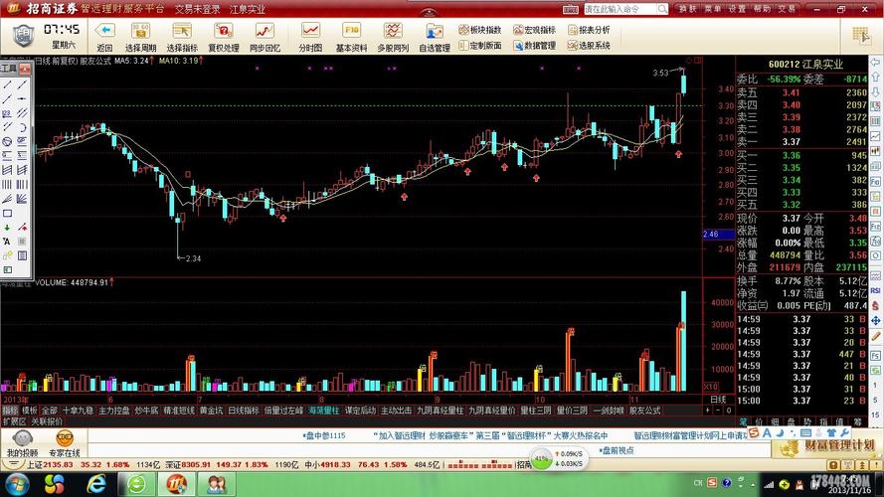Click the - zoom-out chart button
Screen dimensions: 884x497
click(718, 411)
